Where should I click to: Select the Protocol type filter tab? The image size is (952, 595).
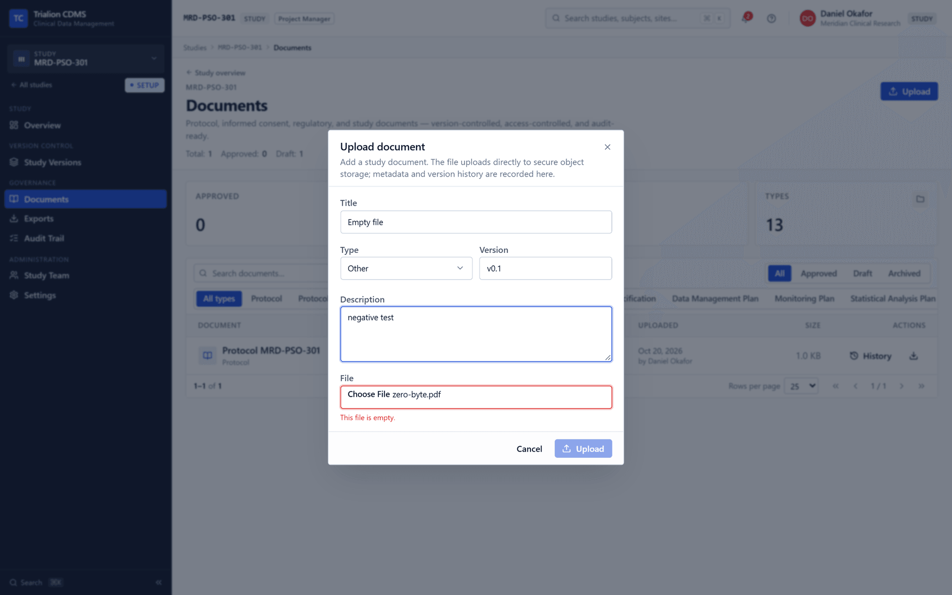pyautogui.click(x=266, y=298)
